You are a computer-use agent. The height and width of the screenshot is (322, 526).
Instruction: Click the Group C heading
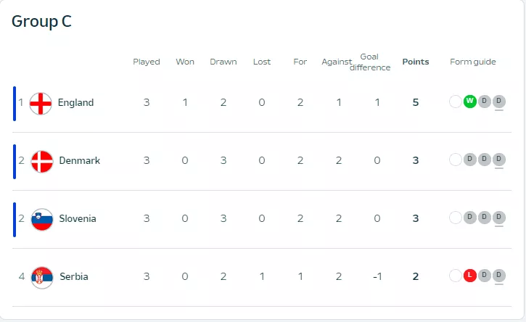[41, 22]
